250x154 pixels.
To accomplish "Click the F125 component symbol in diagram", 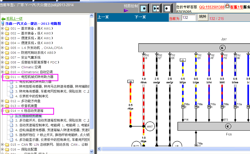I will [228, 126].
